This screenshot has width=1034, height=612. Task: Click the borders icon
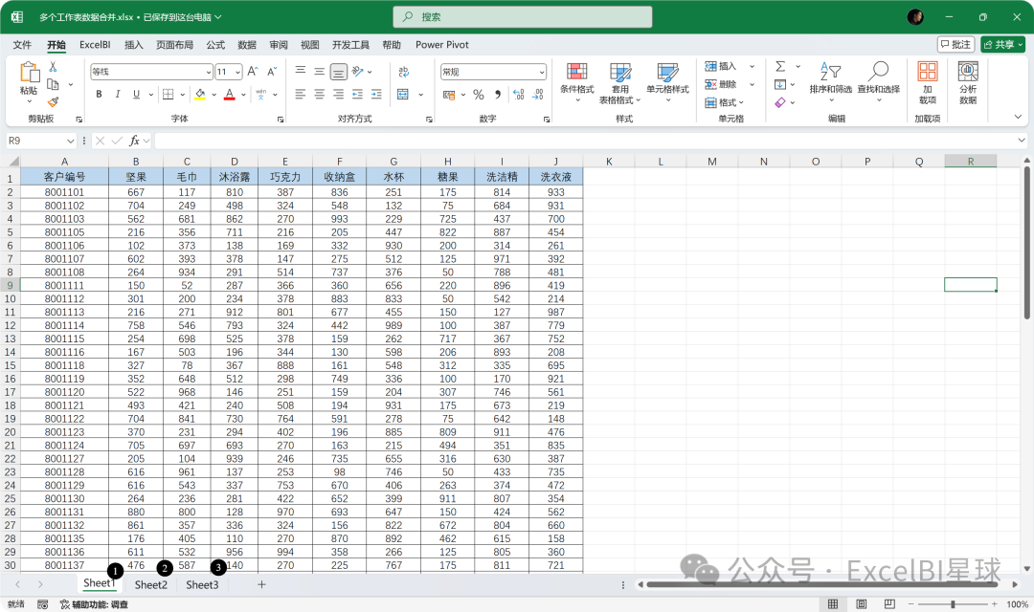pyautogui.click(x=169, y=95)
